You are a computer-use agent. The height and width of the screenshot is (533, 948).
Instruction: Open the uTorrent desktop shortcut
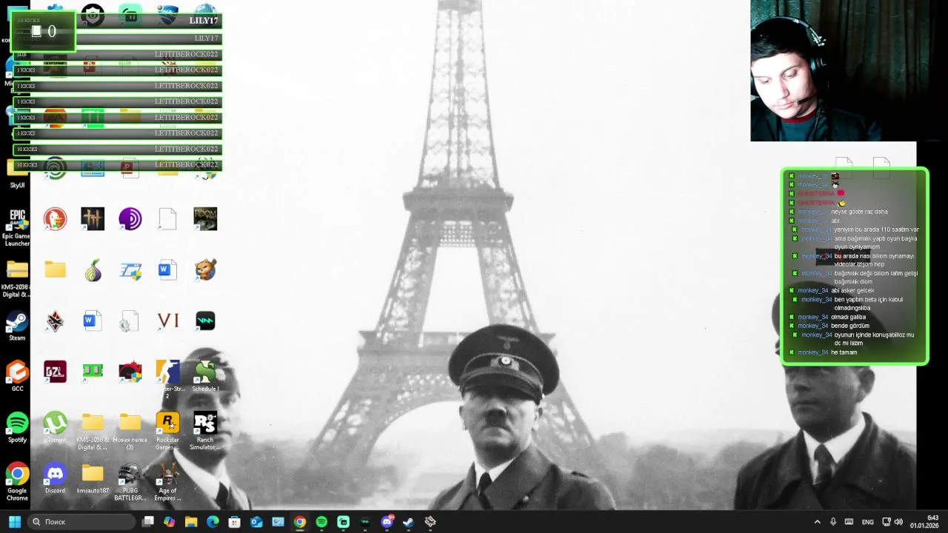click(55, 428)
